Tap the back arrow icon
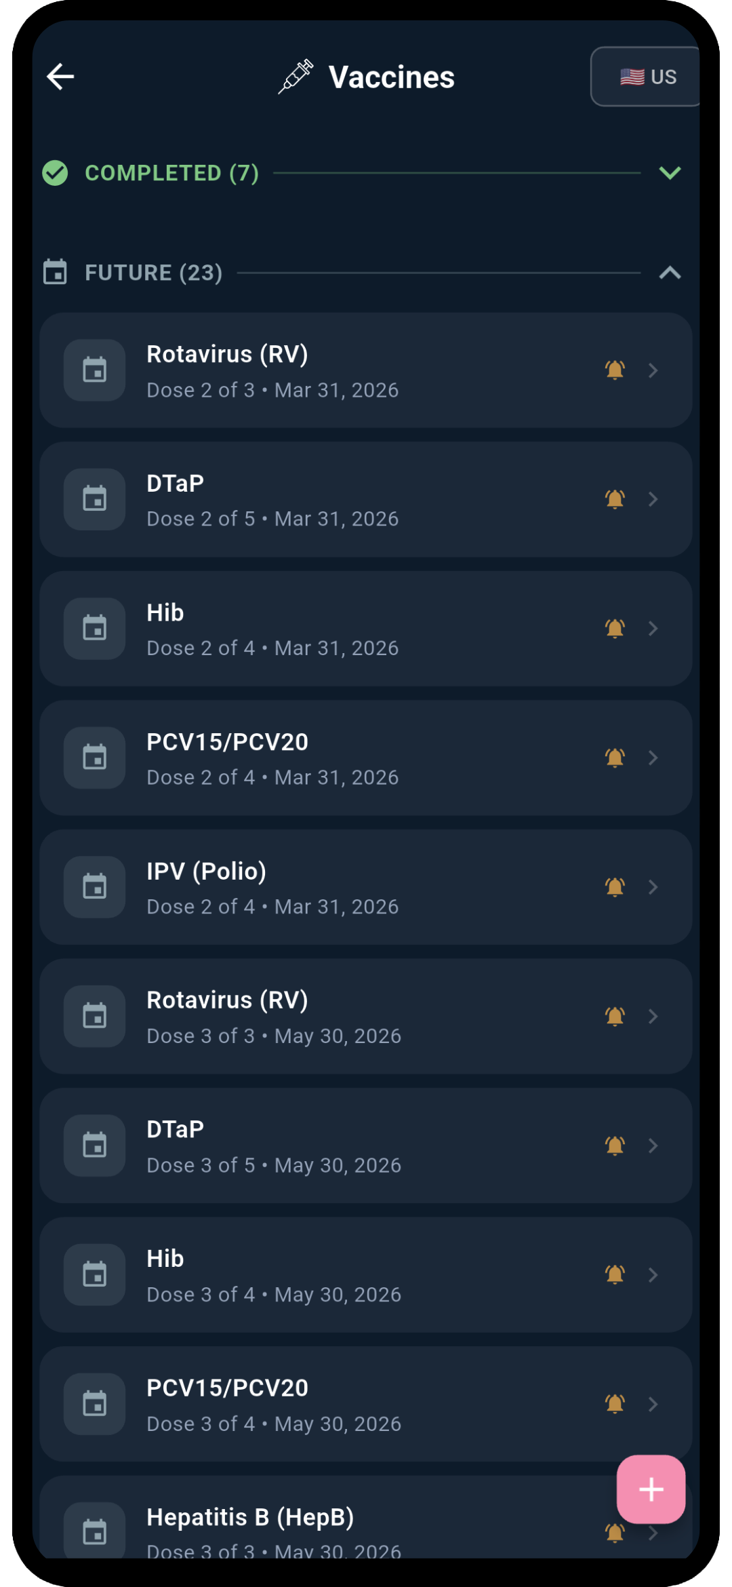 (60, 77)
